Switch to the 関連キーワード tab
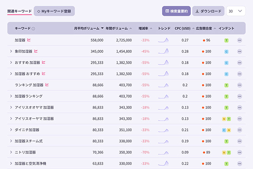This screenshot has width=253, height=169. pyautogui.click(x=19, y=11)
